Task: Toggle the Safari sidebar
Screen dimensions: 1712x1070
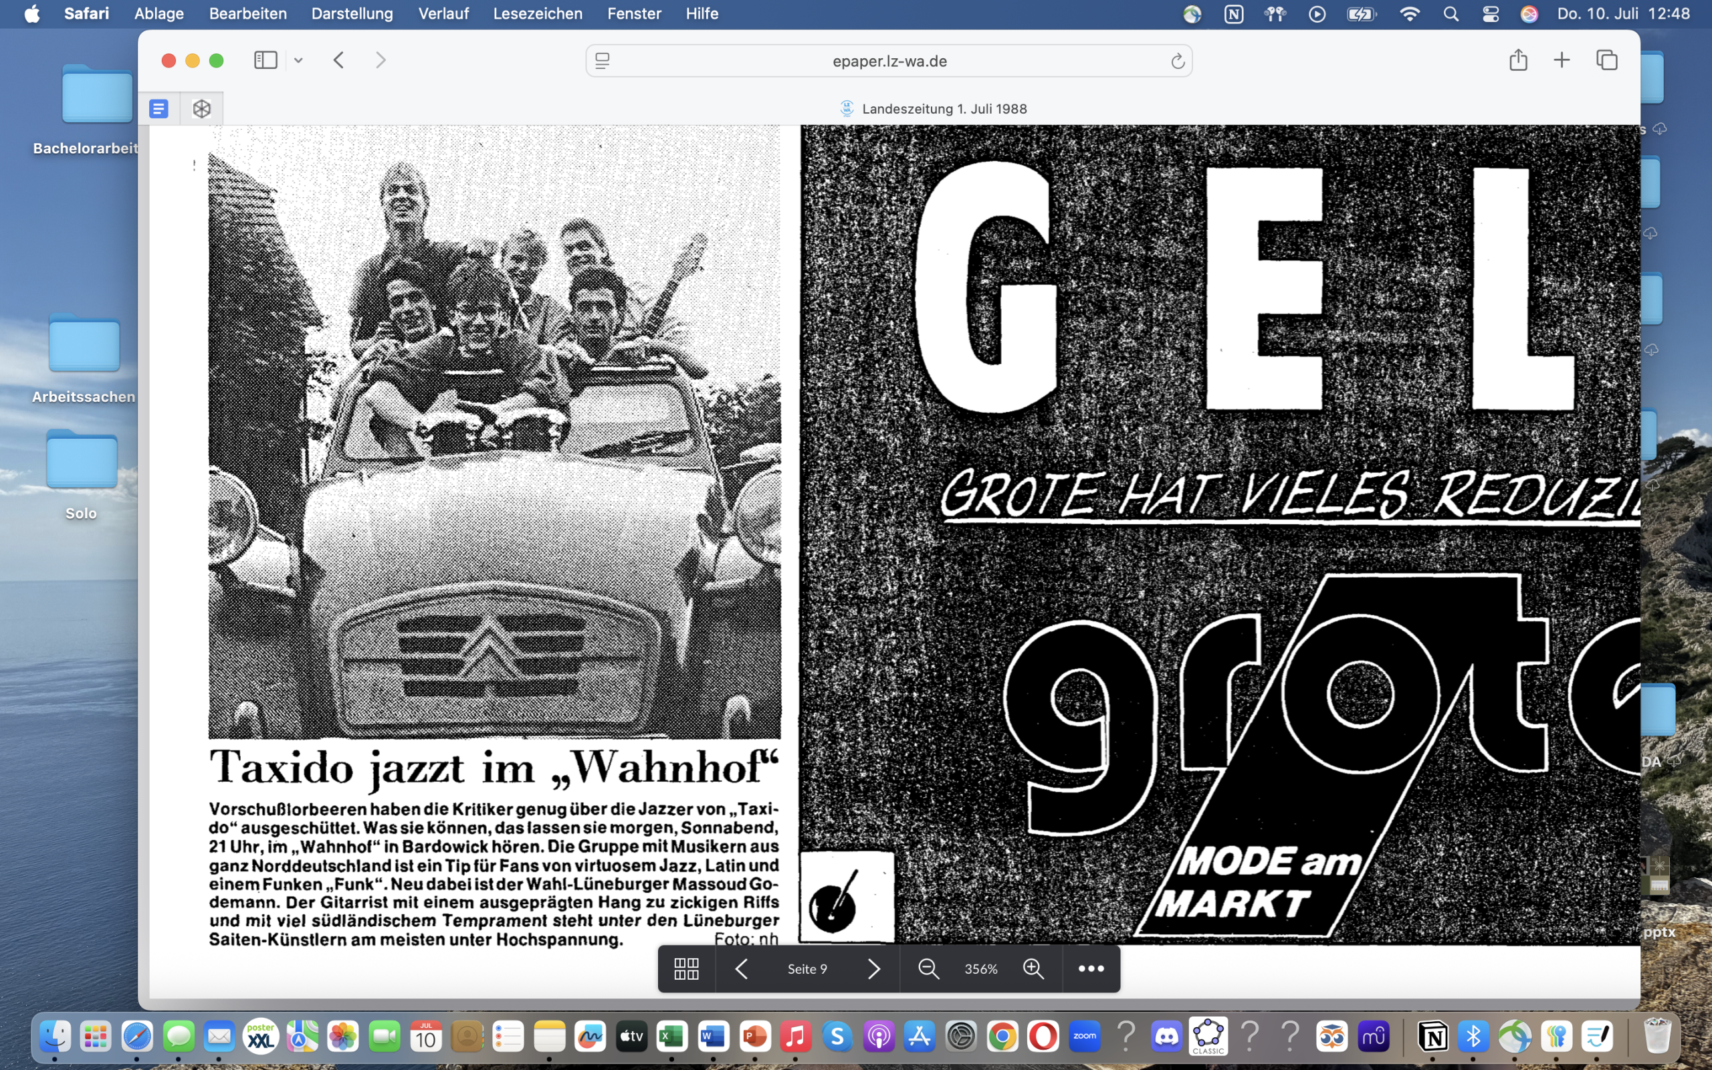Action: coord(265,60)
